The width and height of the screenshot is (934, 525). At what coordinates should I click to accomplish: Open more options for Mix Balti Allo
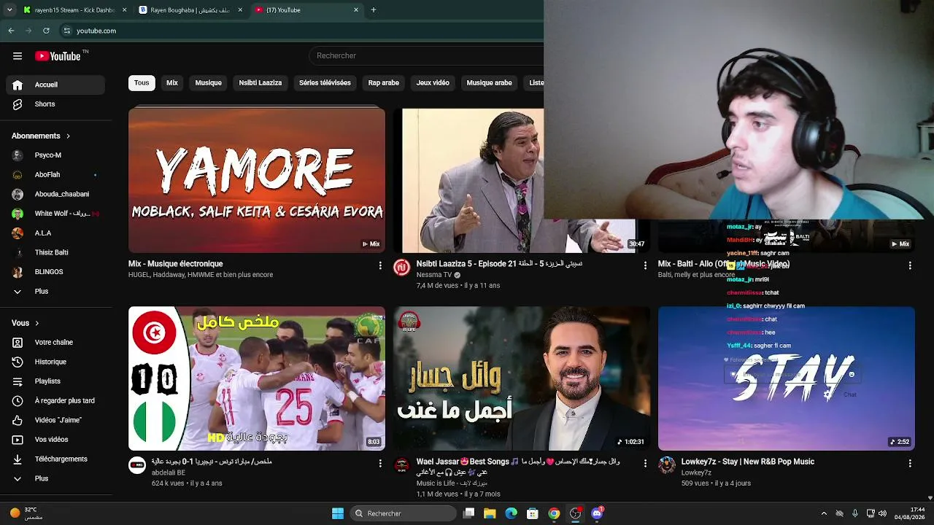(910, 265)
